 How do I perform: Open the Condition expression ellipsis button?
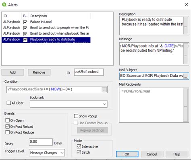(104, 90)
